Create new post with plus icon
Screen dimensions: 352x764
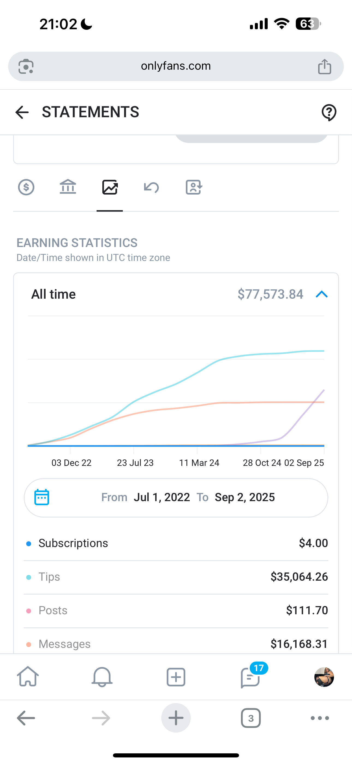[x=176, y=677]
